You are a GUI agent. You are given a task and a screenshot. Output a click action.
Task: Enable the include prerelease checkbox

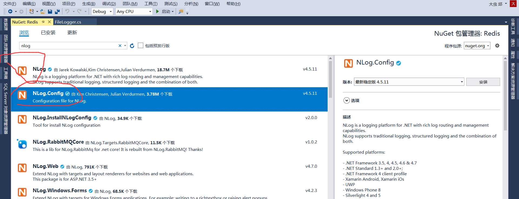(x=141, y=46)
